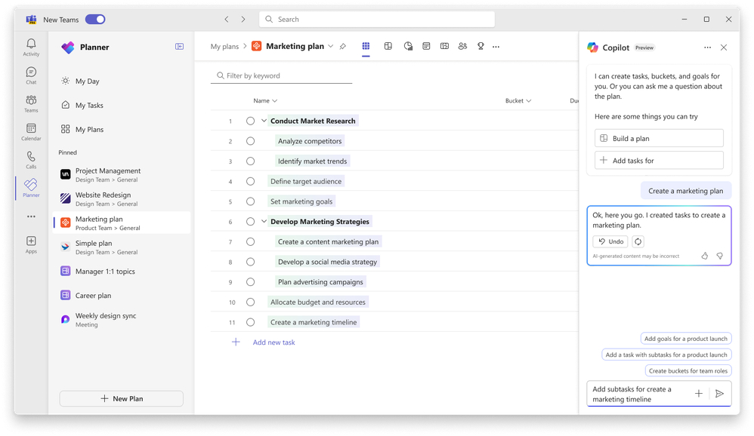
Task: Mark Conduct Market Research complete
Action: point(251,121)
